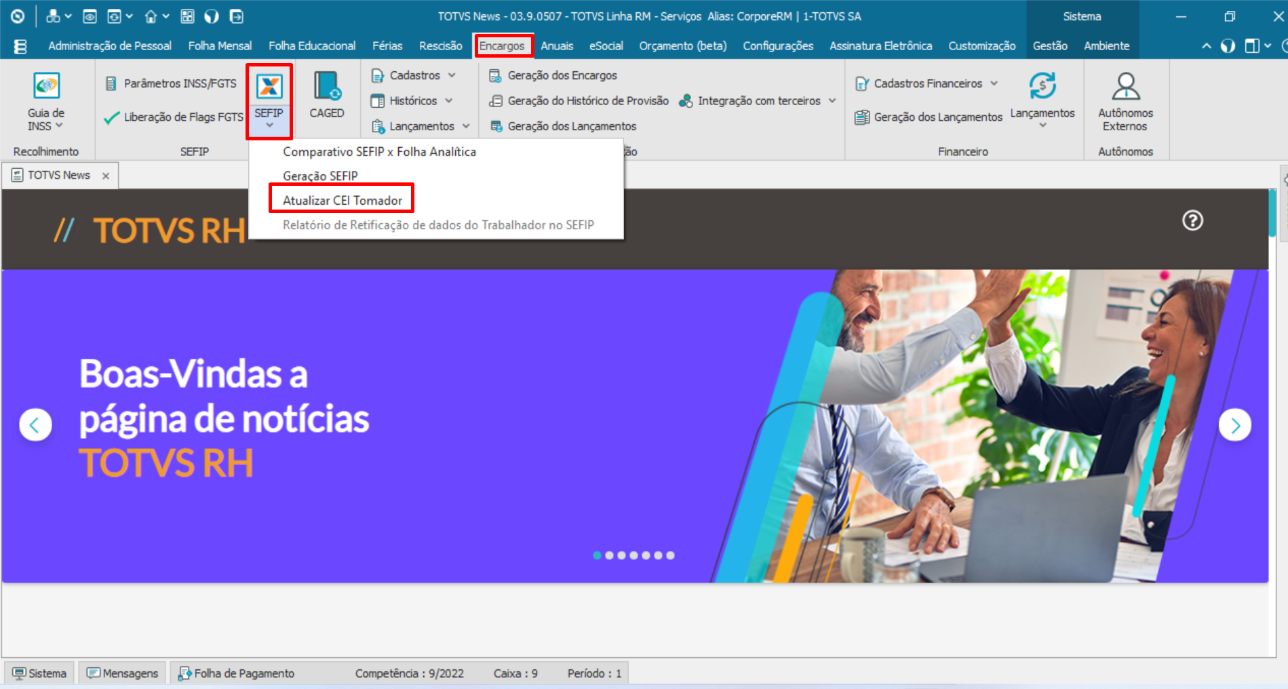Click the home icon in quick access bar
This screenshot has height=689, width=1288.
tap(151, 16)
